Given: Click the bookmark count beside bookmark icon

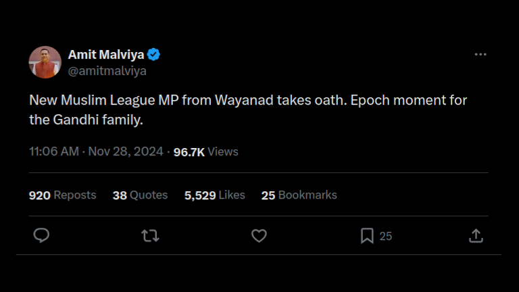Looking at the screenshot, I should (x=386, y=236).
